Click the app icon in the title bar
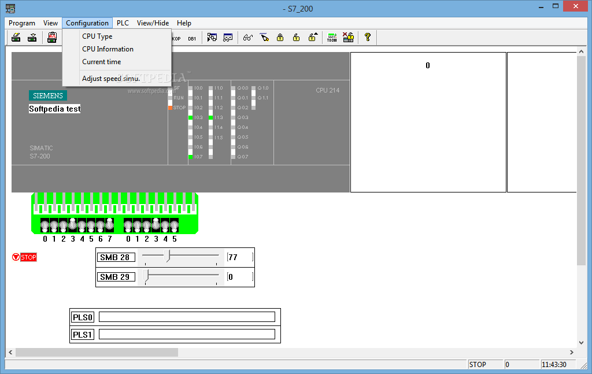Screen dimensions: 592x374 coord(10,8)
